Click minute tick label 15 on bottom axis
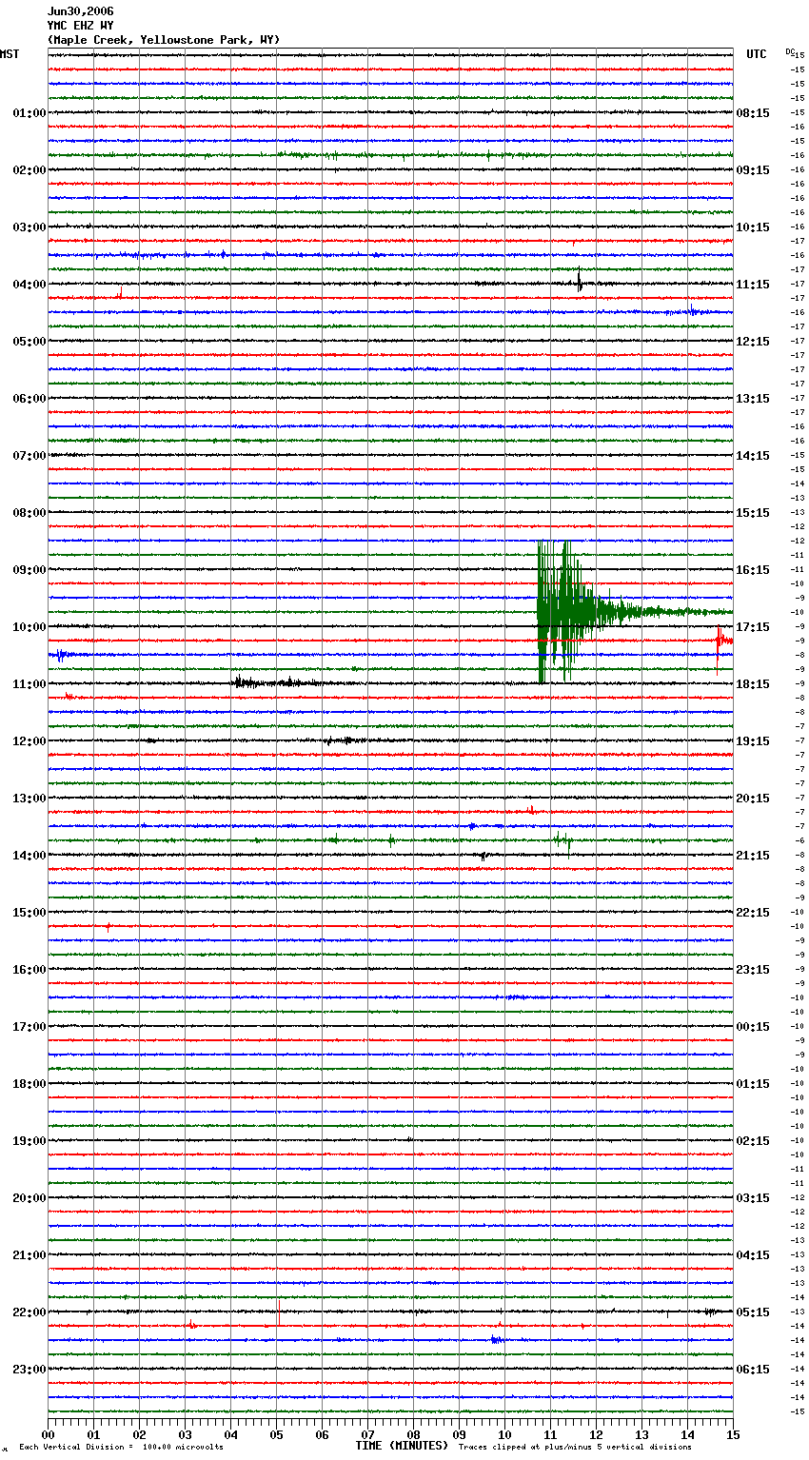The height and width of the screenshot is (1460, 809). click(x=733, y=1434)
